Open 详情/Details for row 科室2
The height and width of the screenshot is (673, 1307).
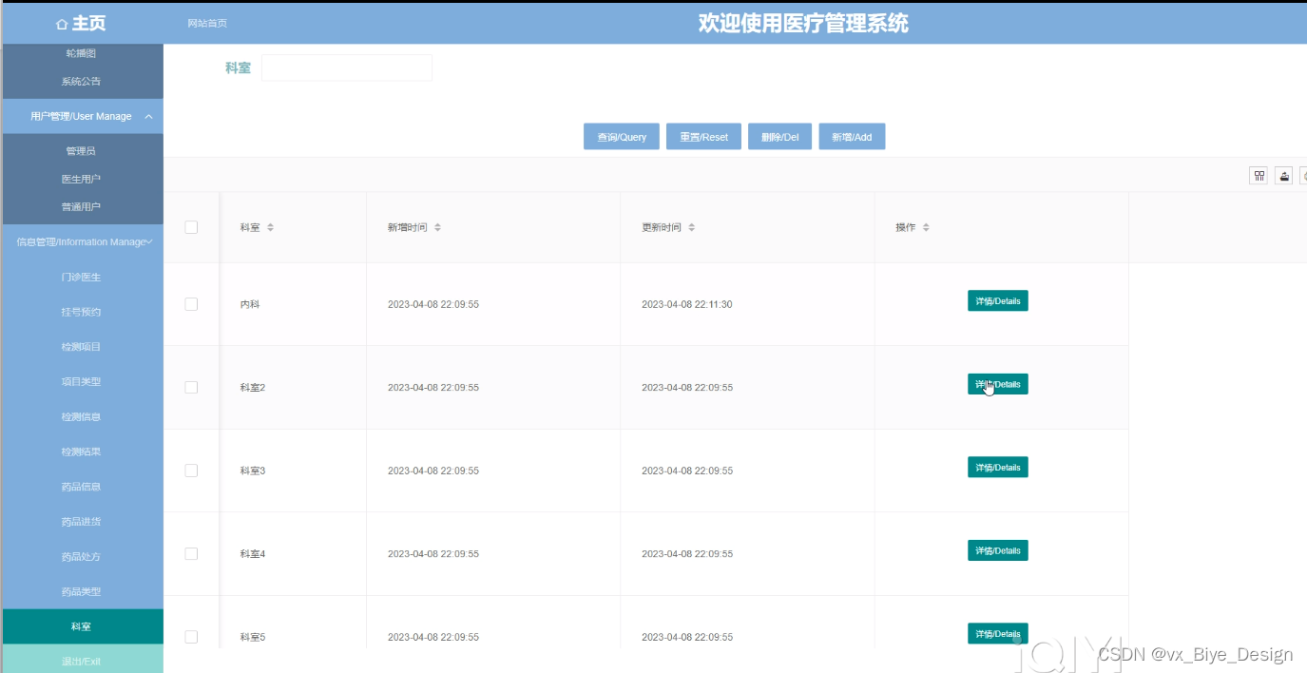[998, 384]
